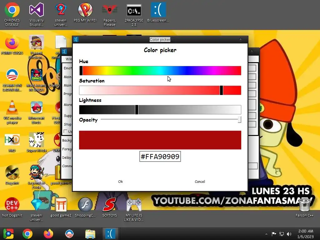Show hidden system tray icons
320x240 pixels.
[266, 234]
